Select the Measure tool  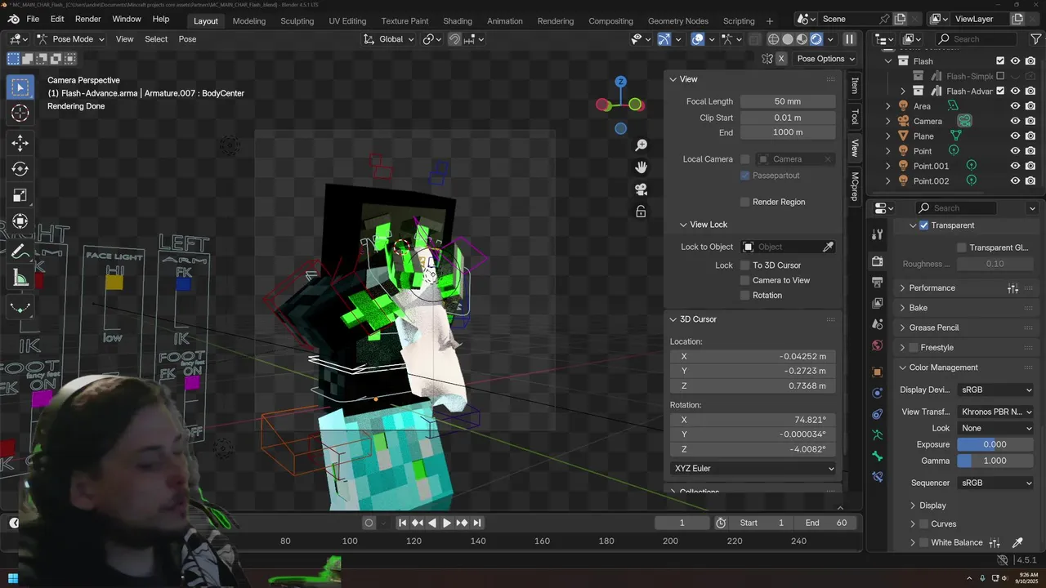coord(20,278)
